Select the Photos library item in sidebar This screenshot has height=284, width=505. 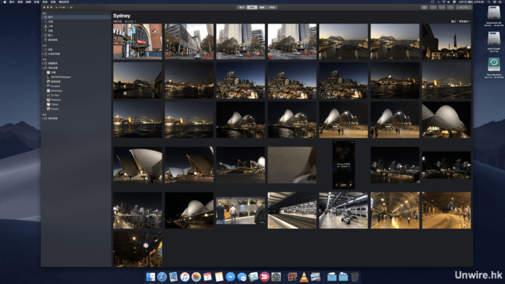point(76,17)
